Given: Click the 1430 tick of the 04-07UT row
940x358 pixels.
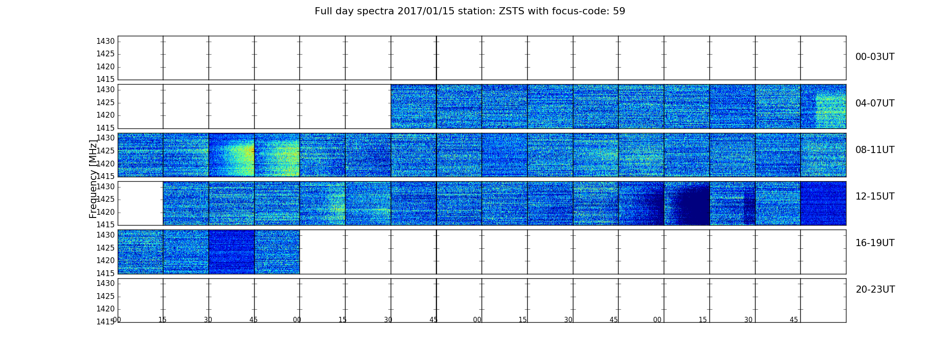Looking at the screenshot, I should click(106, 90).
